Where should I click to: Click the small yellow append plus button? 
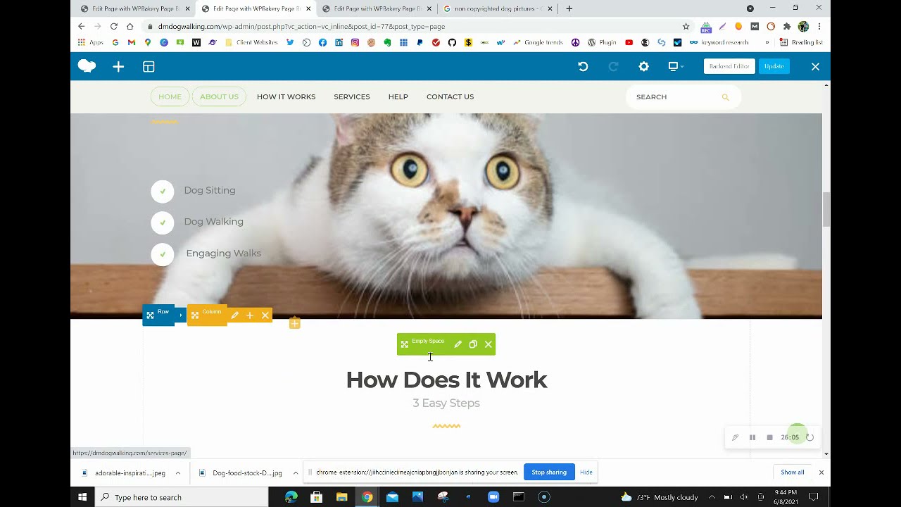[294, 323]
